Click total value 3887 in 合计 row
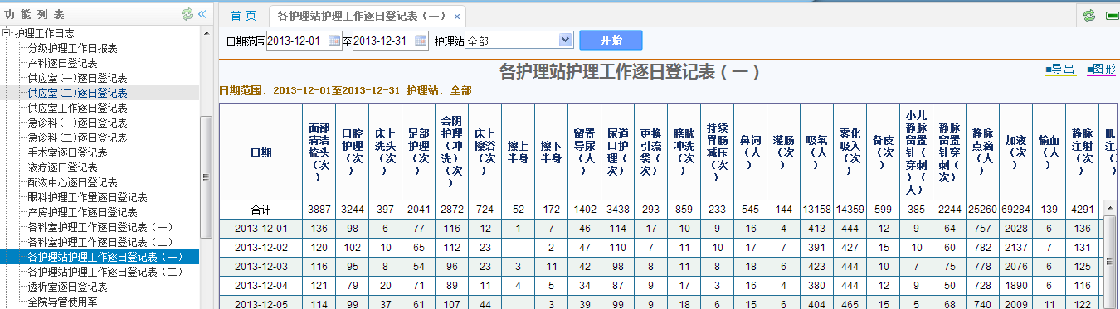 (319, 210)
